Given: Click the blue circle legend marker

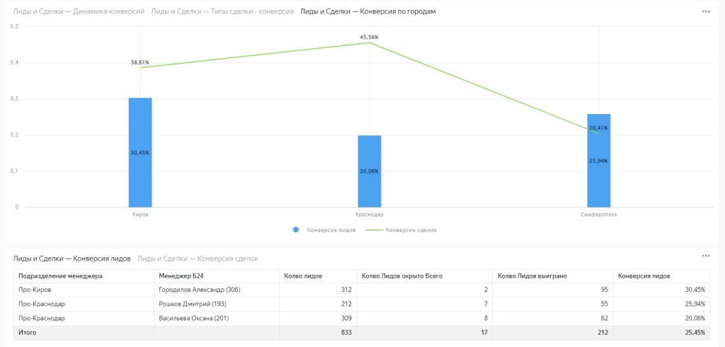Looking at the screenshot, I should click(296, 230).
